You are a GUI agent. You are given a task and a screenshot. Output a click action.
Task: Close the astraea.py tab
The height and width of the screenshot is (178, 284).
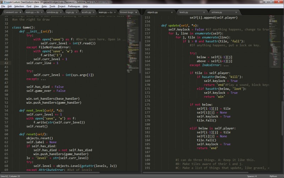[x=236, y=12]
